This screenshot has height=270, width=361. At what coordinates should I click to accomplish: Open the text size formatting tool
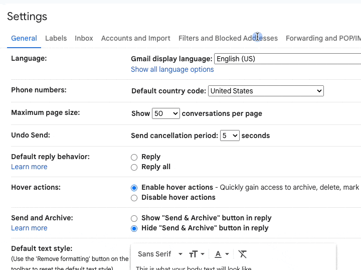click(196, 254)
